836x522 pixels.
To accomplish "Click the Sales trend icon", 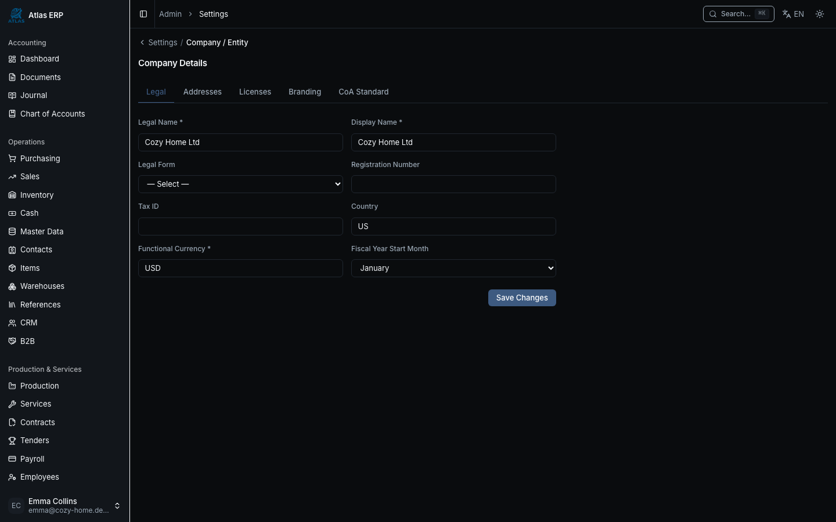I will coord(12,177).
